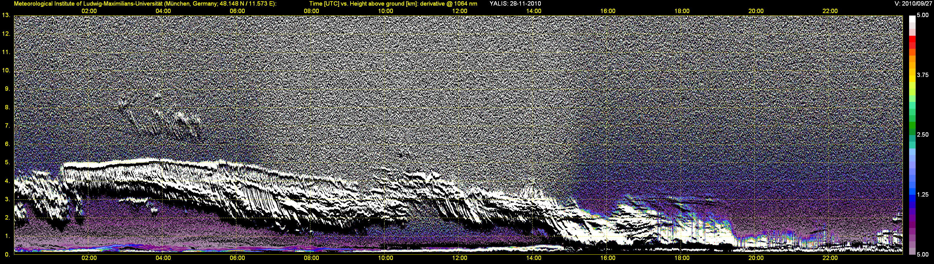
Task: Click the 04:00 label on the bottom time axis
Action: coord(163,258)
